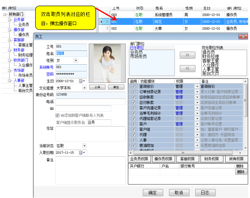The image size is (250, 198).
Task: Click the permission grid horizontal scrollbar
Action: point(186,153)
